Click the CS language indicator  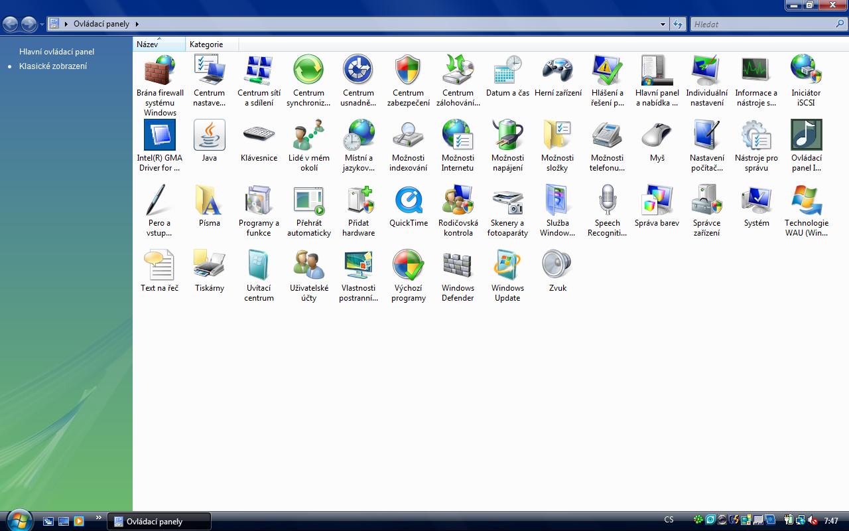pyautogui.click(x=669, y=520)
